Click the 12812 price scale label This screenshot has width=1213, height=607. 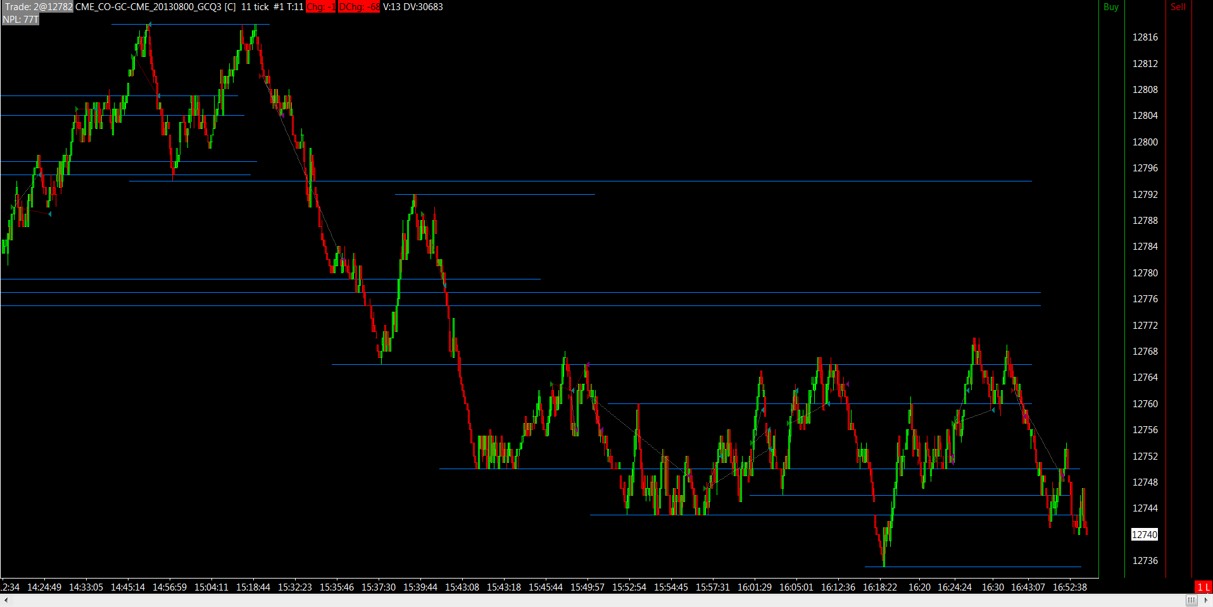point(1145,64)
